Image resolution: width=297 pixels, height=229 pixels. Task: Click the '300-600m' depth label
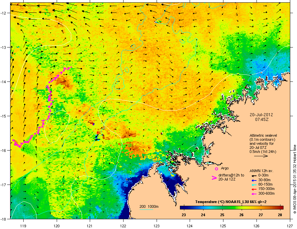pyautogui.click(x=266, y=193)
